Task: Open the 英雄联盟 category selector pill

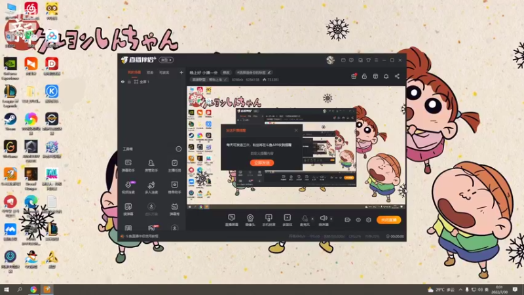Action: (x=210, y=79)
